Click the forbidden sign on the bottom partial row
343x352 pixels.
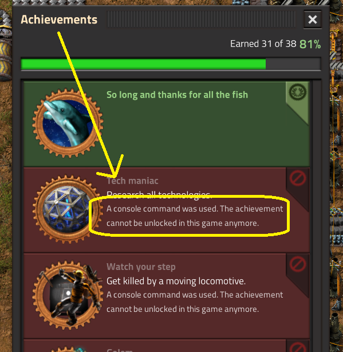point(298,347)
